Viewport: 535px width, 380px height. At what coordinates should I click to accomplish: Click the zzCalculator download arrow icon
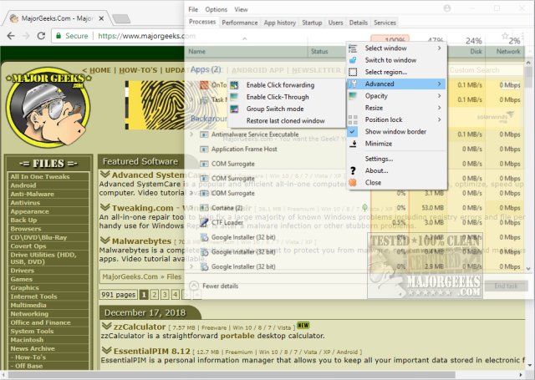[106, 327]
